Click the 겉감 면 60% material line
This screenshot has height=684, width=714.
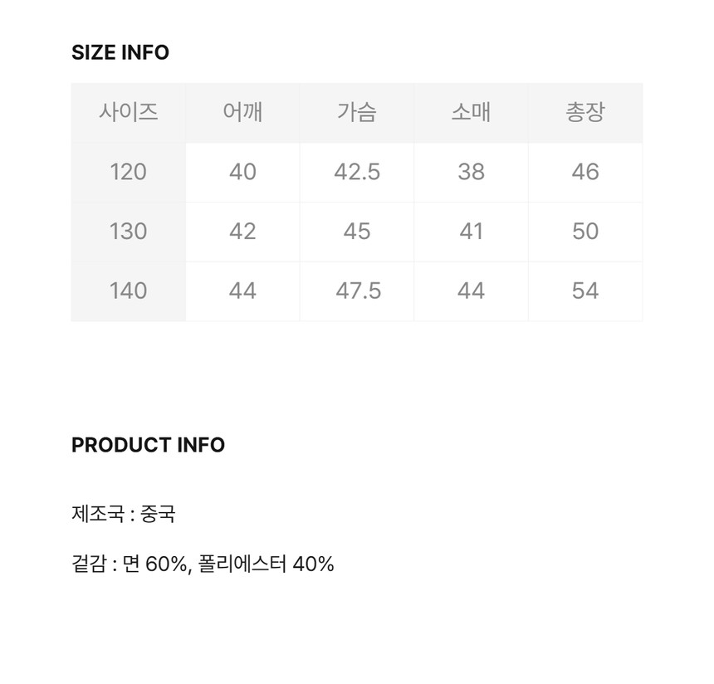click(203, 564)
